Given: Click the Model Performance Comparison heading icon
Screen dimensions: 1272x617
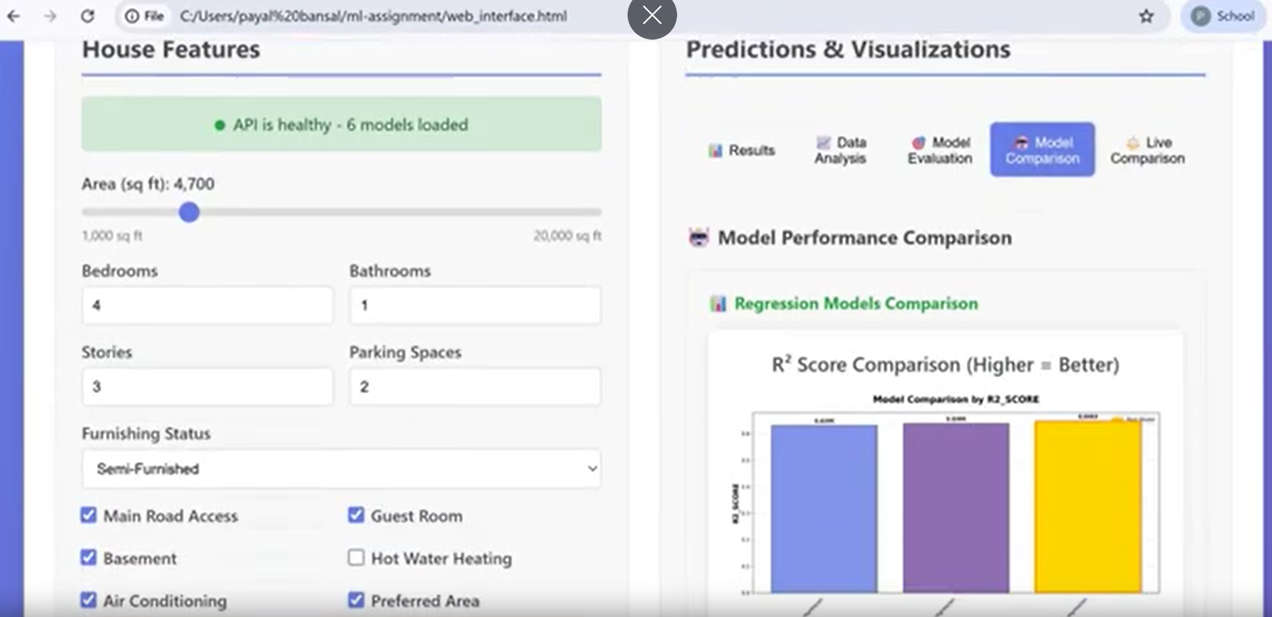Looking at the screenshot, I should [x=699, y=238].
